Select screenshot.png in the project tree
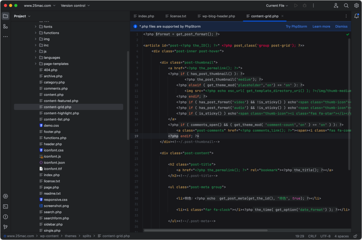Screen dimensions: 362x240 point(56,206)
